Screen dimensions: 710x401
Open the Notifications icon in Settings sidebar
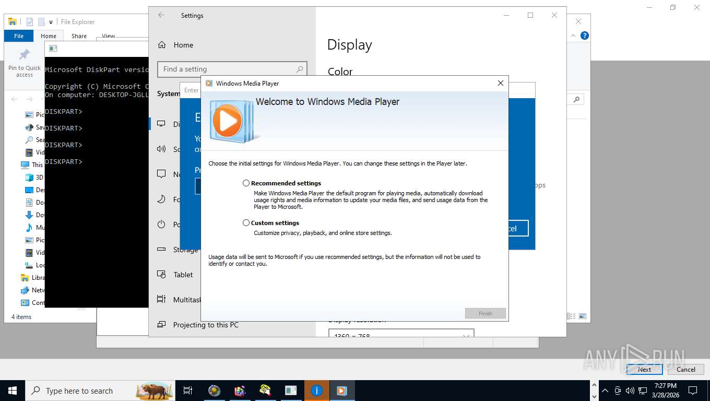pos(162,174)
